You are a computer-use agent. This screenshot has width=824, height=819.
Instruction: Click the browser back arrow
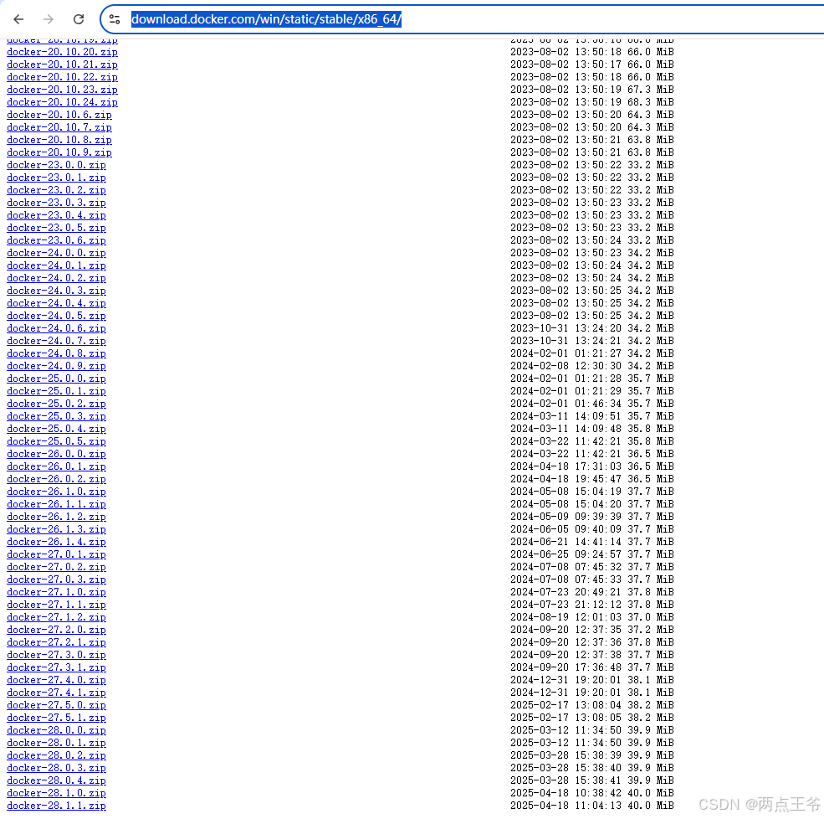18,18
